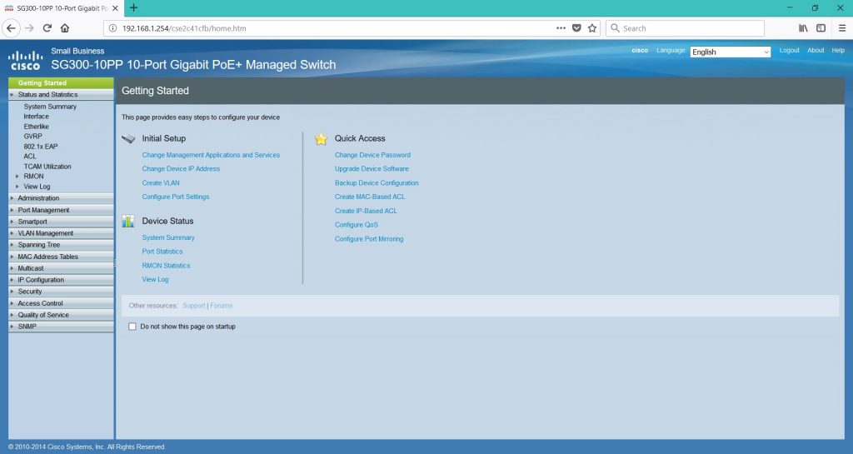Click Create MAC-Based ACL link
853x454 pixels.
tap(370, 197)
